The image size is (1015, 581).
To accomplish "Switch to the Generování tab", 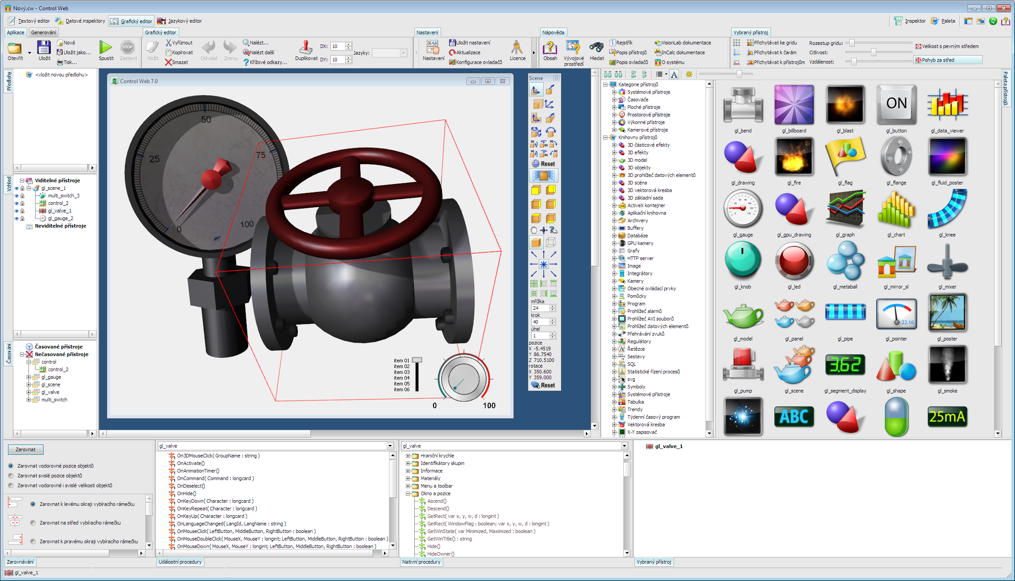I will (x=44, y=32).
